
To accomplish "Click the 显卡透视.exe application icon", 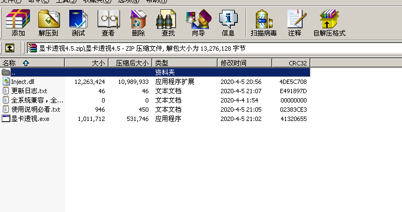I will point(6,119).
